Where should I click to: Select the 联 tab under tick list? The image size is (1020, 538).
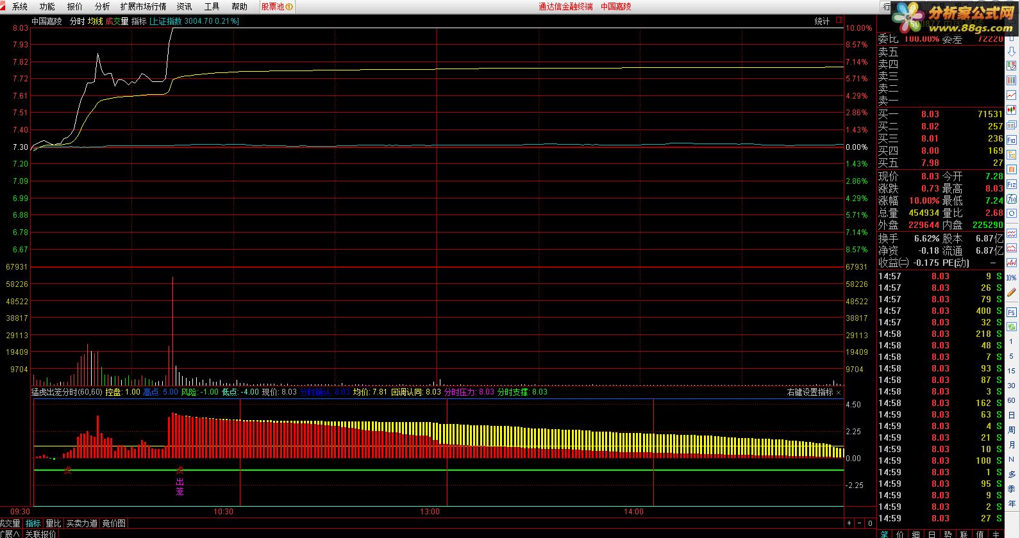[x=964, y=534]
